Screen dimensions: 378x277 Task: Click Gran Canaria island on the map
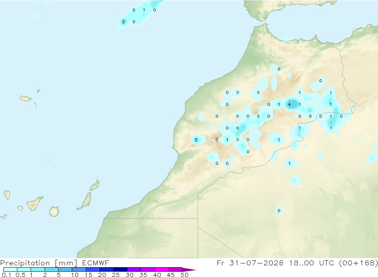(54, 211)
